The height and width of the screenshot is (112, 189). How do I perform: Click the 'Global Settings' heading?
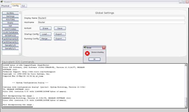coord(105,13)
